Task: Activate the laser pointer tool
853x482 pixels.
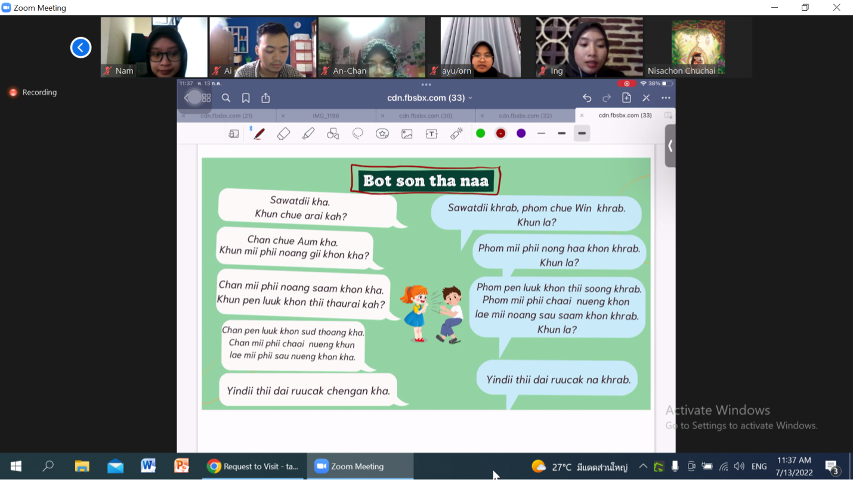Action: coord(456,134)
